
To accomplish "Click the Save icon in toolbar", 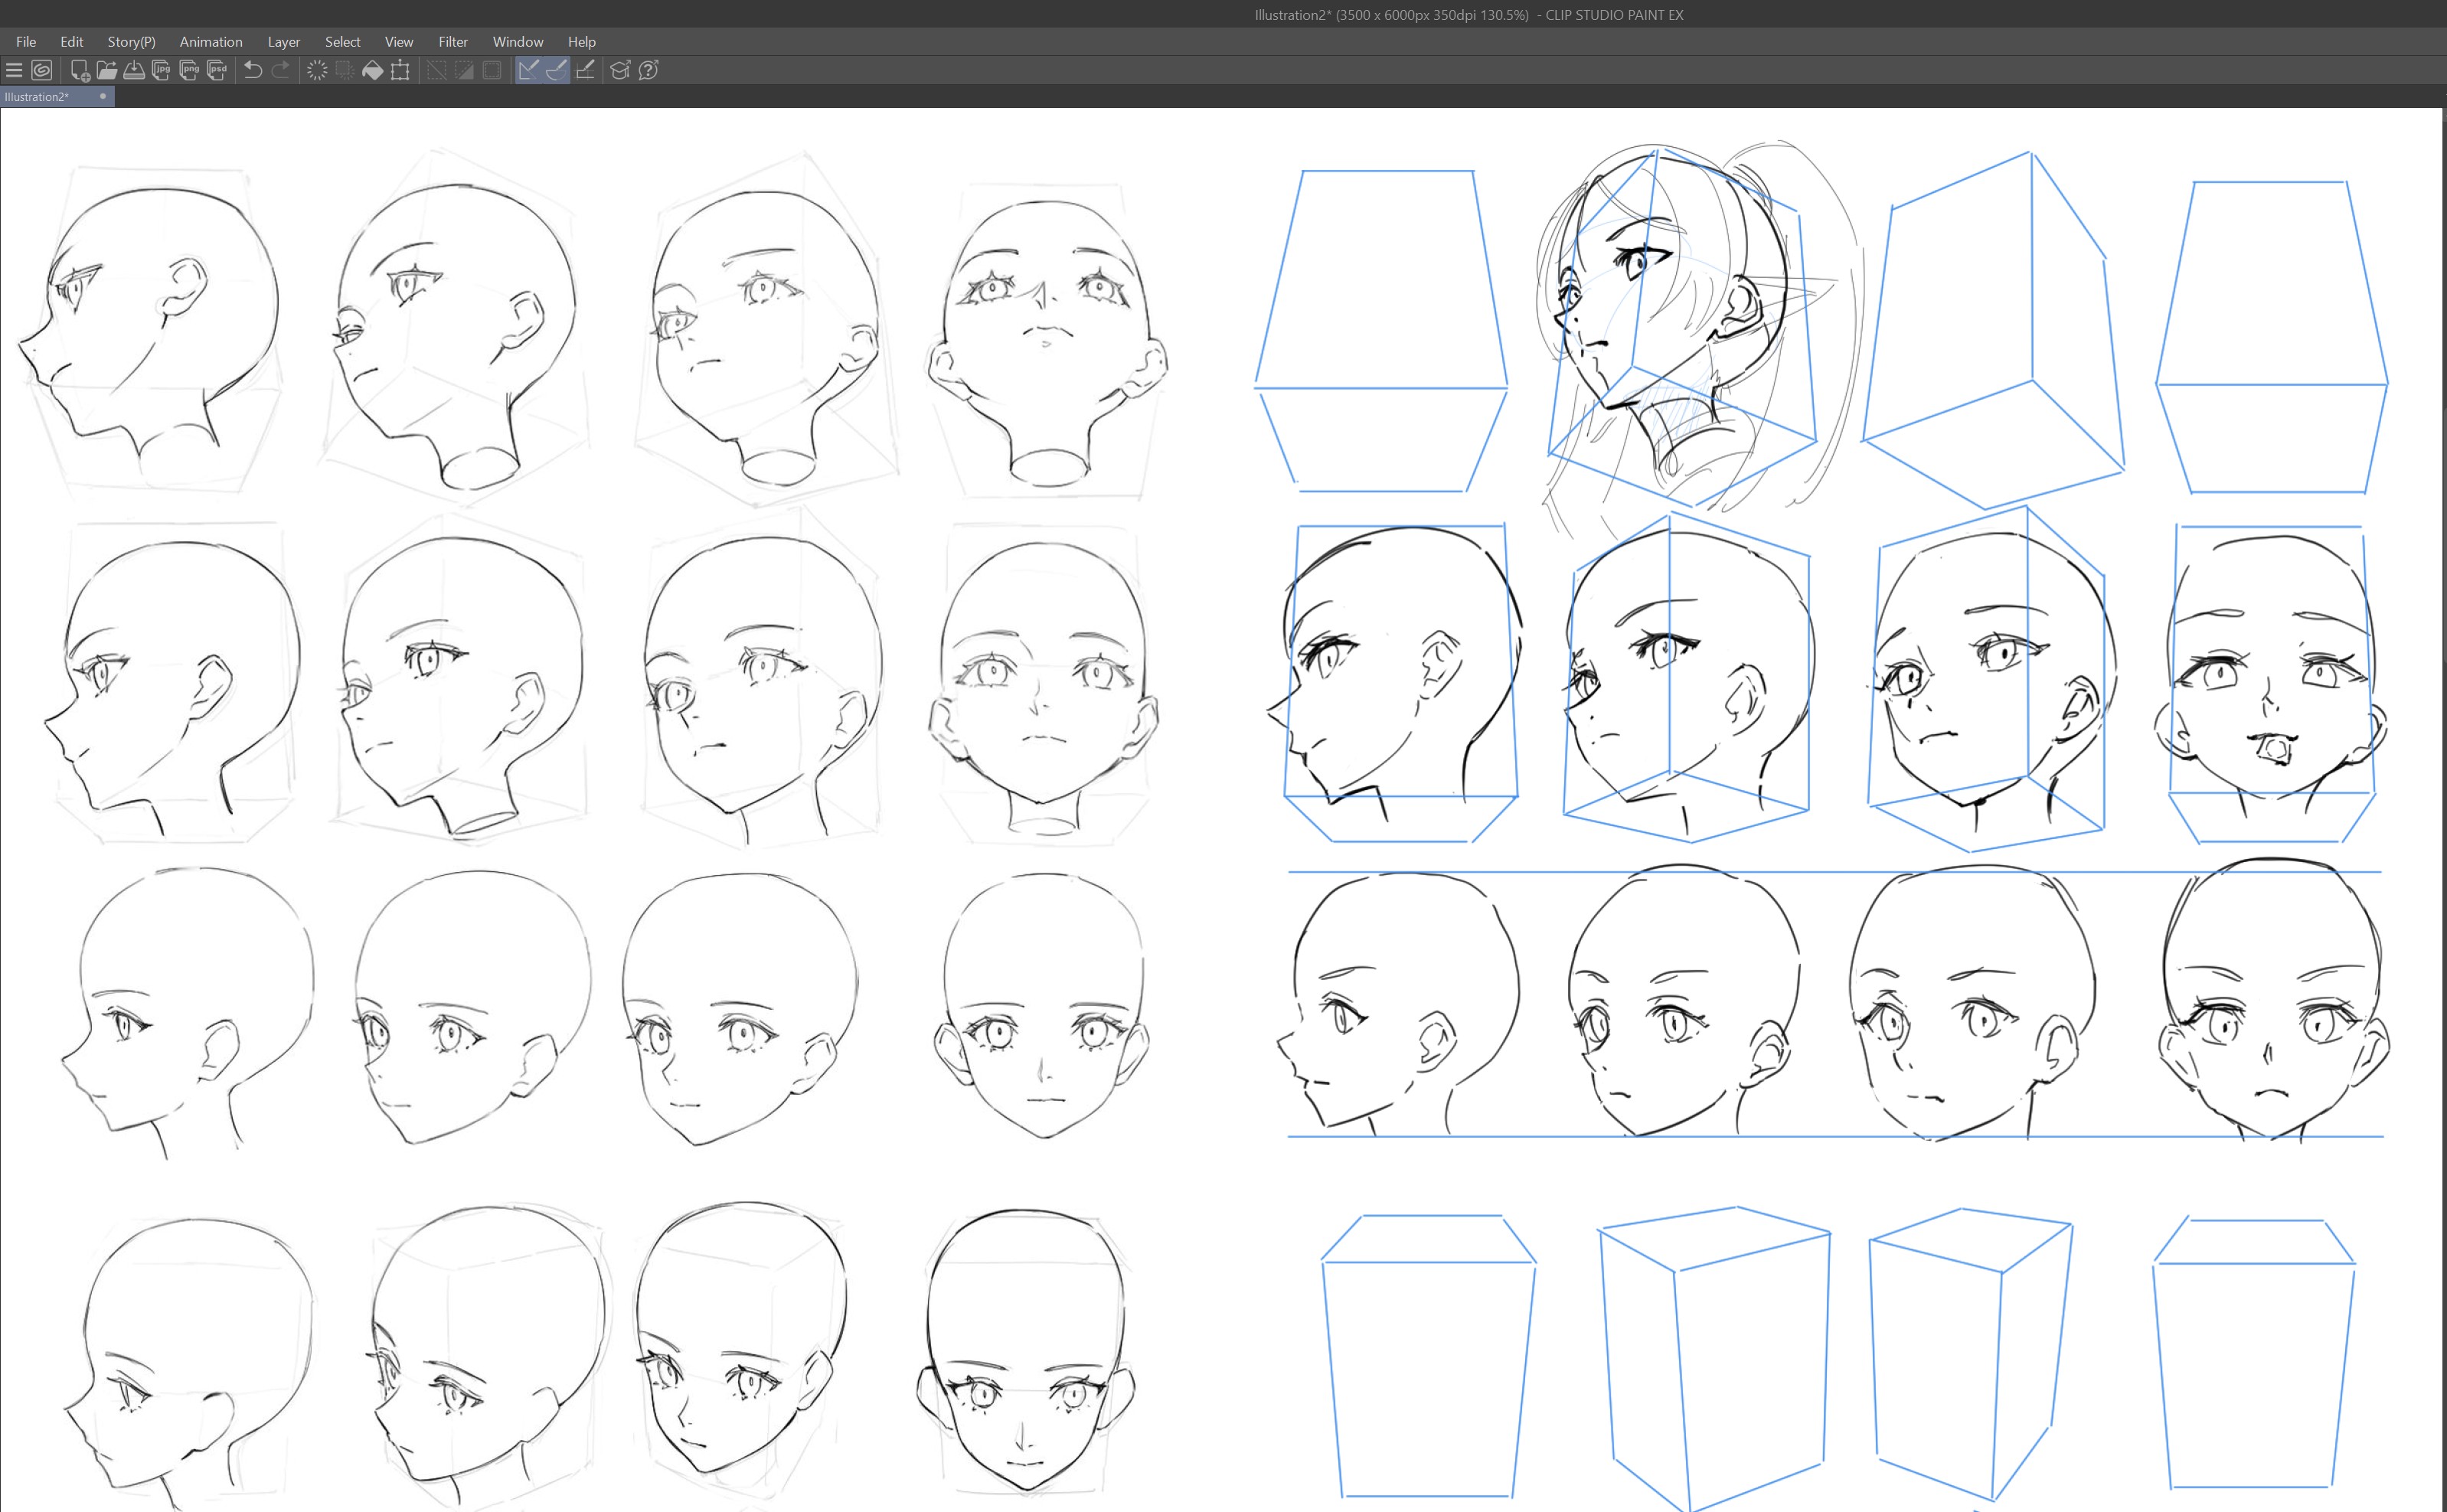I will click(x=134, y=70).
